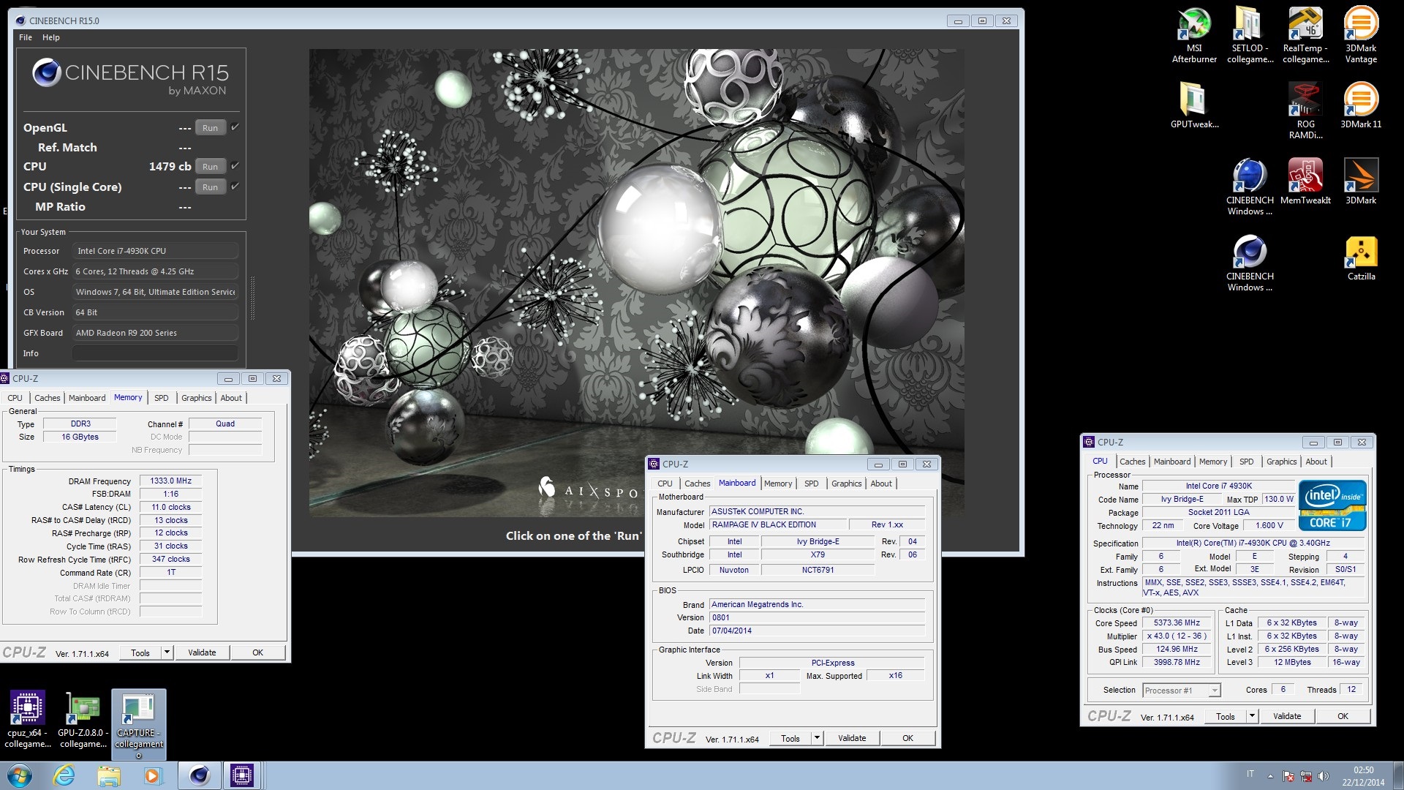The image size is (1404, 790).
Task: Click Intel Core i7 logo in CPU-Z
Action: pos(1332,505)
